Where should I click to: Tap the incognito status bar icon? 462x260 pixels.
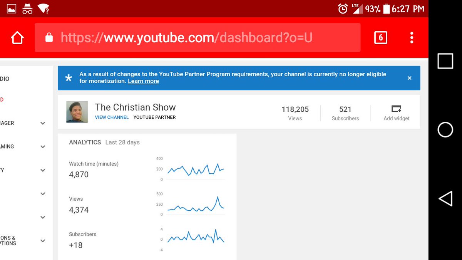(x=27, y=8)
